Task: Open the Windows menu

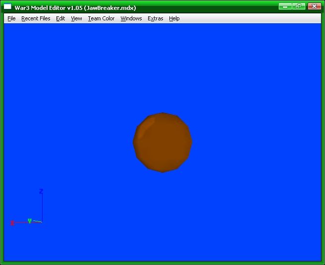Action: point(131,18)
